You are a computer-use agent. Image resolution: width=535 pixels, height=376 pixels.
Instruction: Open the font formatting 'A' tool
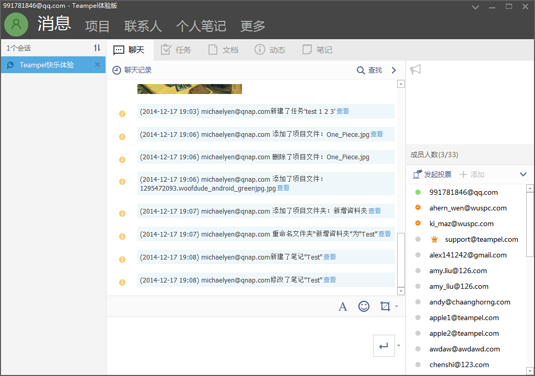click(343, 307)
